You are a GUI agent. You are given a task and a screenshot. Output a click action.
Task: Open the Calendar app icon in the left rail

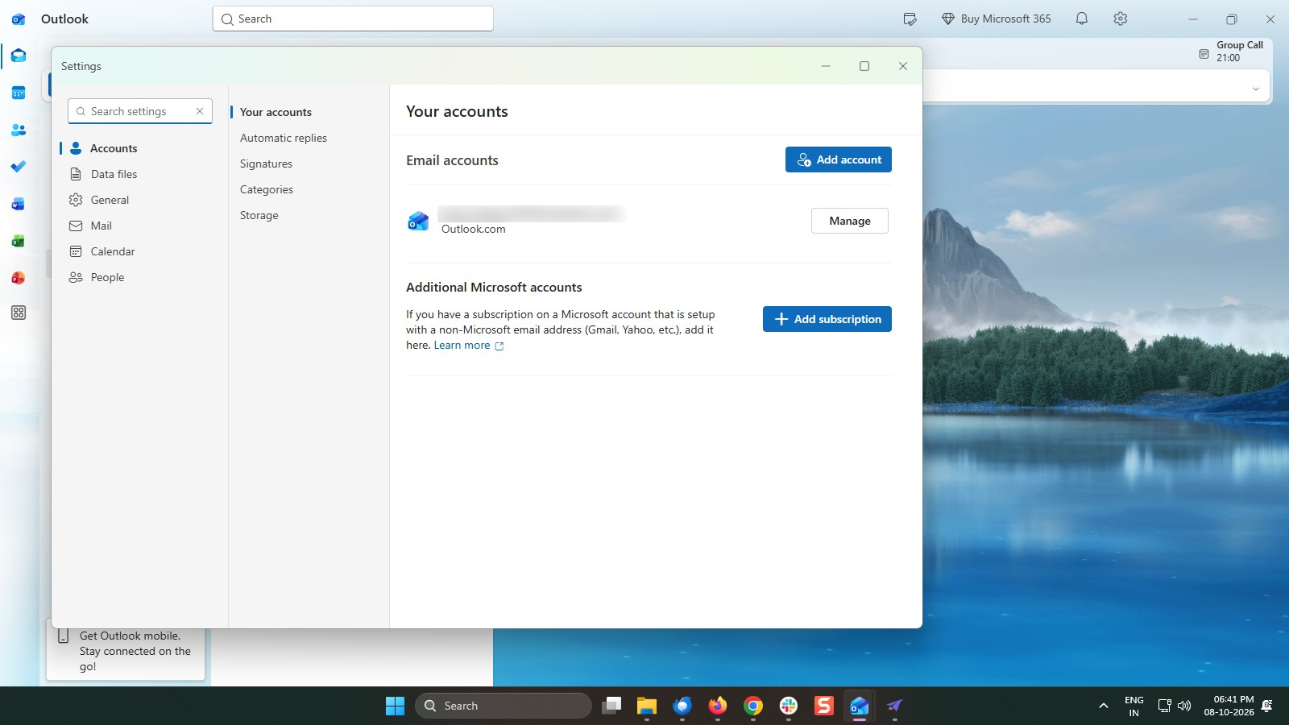tap(19, 93)
